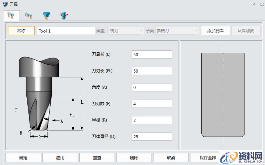Click the 半径 (R) label
This screenshot has height=165, width=265.
[100, 120]
